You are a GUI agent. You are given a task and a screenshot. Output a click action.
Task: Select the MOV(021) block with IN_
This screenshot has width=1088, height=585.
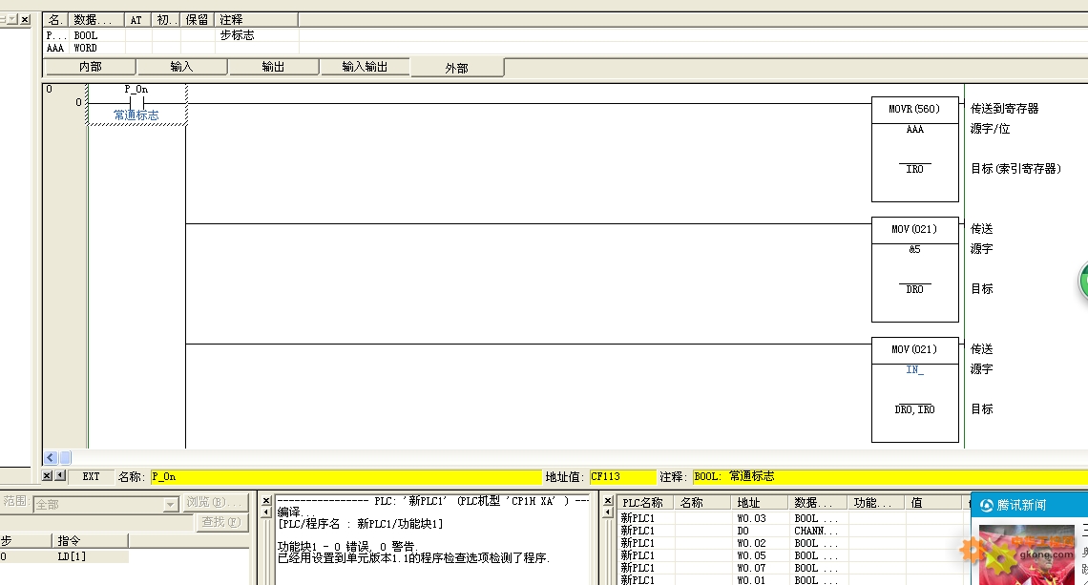pyautogui.click(x=914, y=389)
